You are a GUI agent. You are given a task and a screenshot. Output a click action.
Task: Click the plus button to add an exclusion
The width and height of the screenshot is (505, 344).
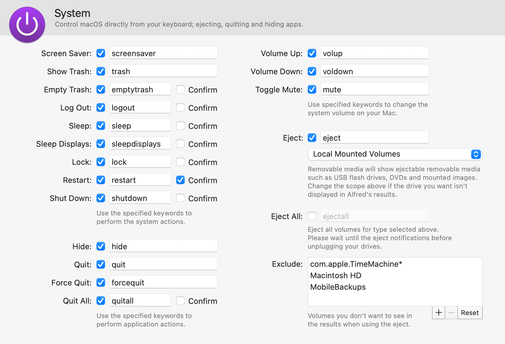438,313
